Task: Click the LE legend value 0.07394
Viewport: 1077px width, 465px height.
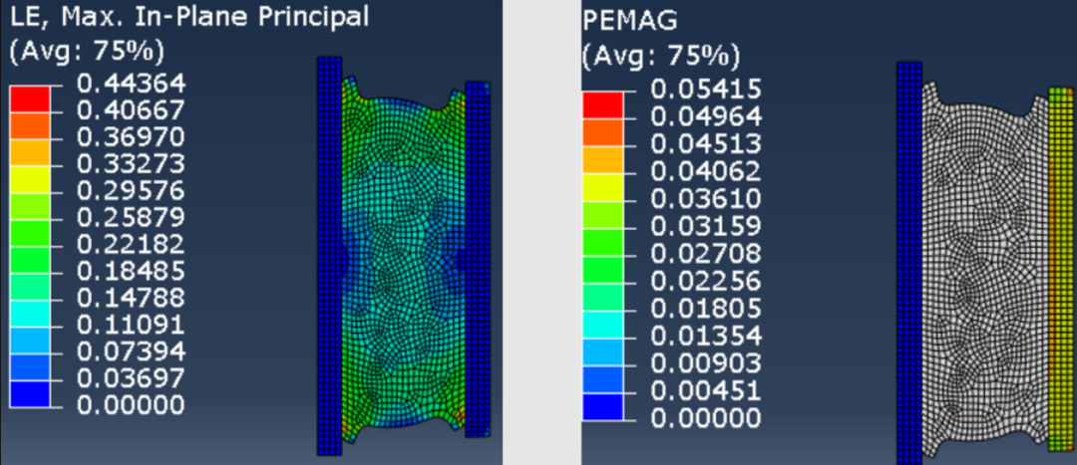Action: click(131, 351)
